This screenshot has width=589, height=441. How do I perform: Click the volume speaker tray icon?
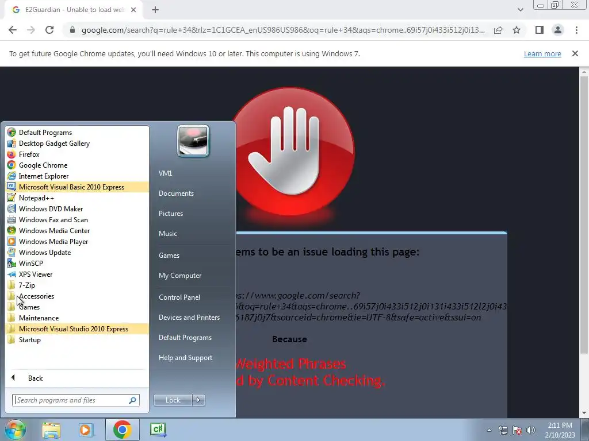531,430
